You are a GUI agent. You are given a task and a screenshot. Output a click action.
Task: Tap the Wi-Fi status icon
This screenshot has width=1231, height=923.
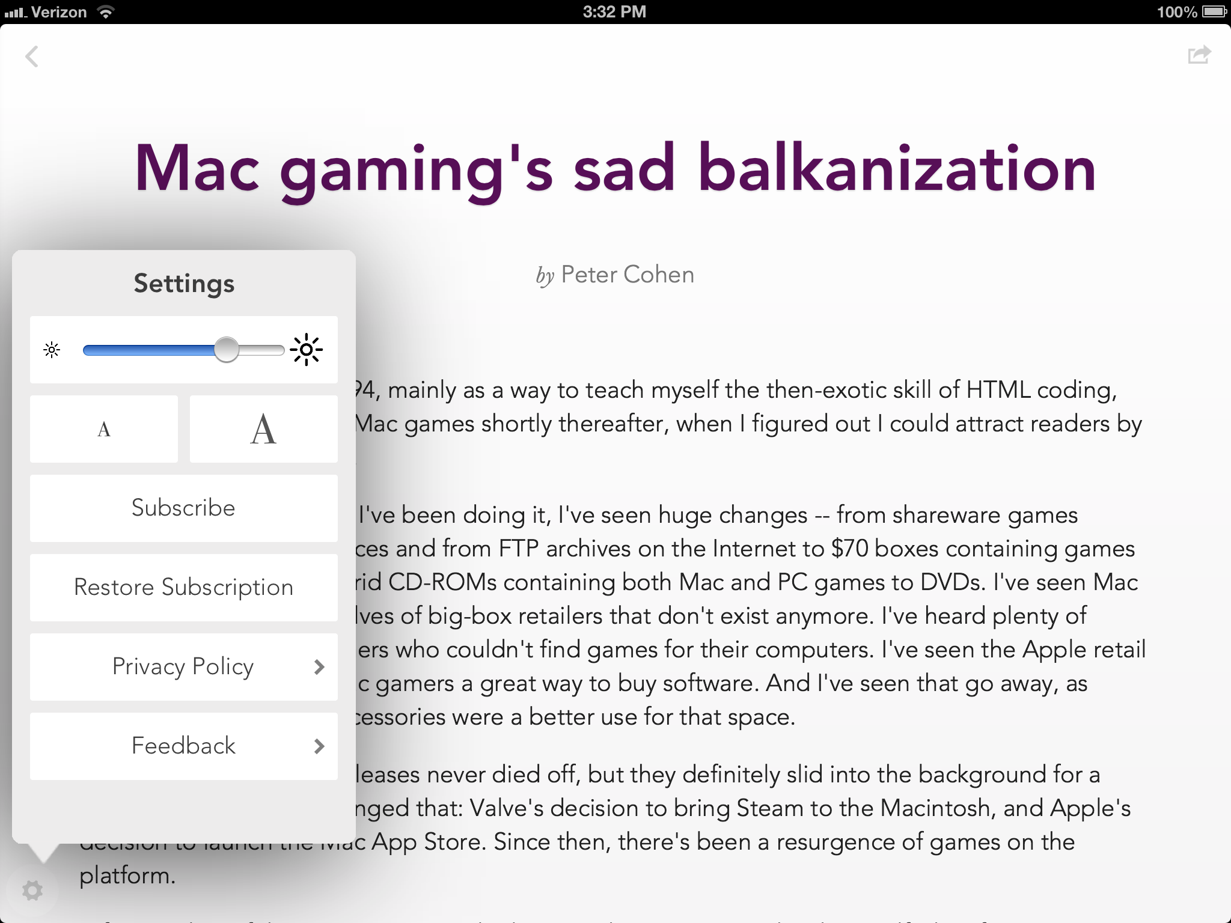click(x=106, y=11)
